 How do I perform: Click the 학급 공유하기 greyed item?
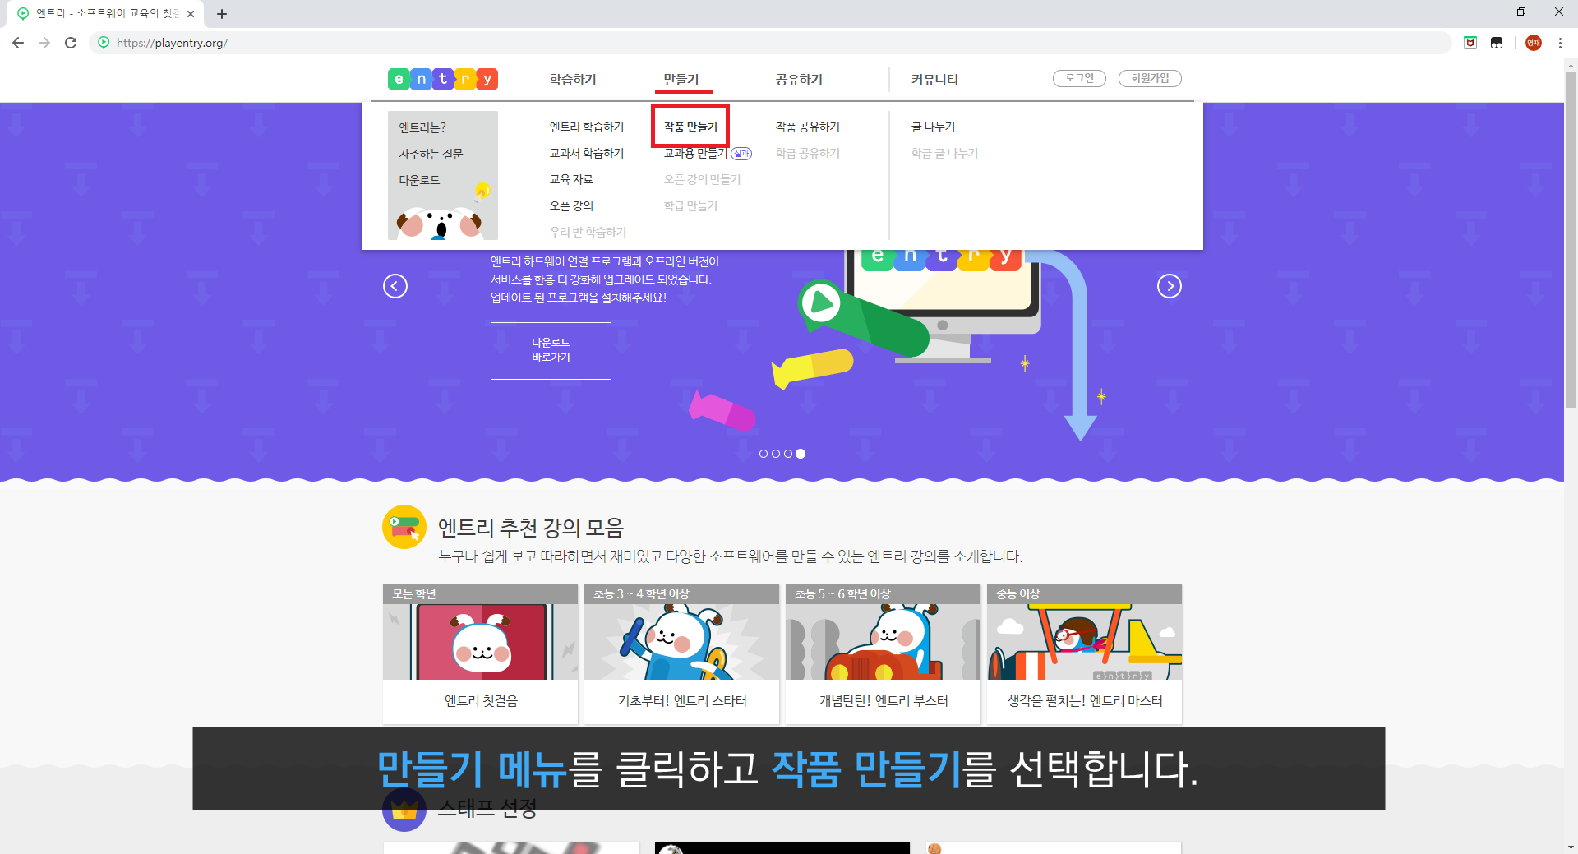coord(808,153)
